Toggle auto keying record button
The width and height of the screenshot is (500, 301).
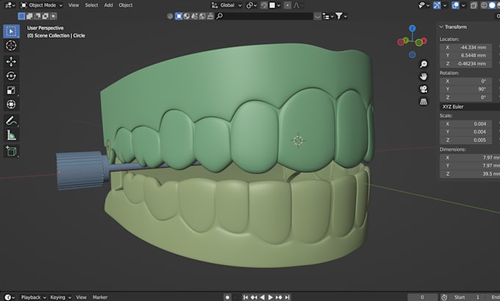tap(227, 297)
